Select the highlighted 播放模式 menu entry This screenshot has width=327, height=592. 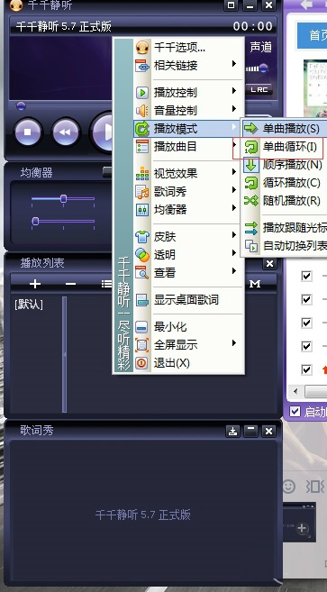(187, 129)
